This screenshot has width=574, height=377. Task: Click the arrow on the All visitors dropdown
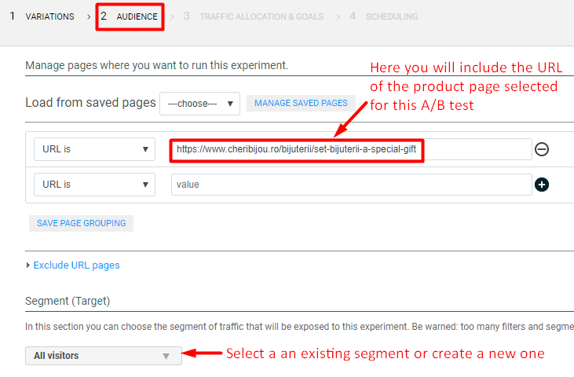tap(166, 356)
